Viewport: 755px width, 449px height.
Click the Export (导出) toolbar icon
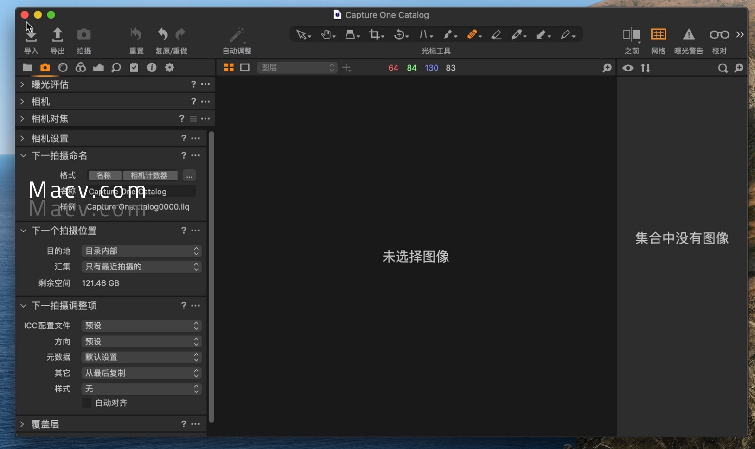[57, 35]
